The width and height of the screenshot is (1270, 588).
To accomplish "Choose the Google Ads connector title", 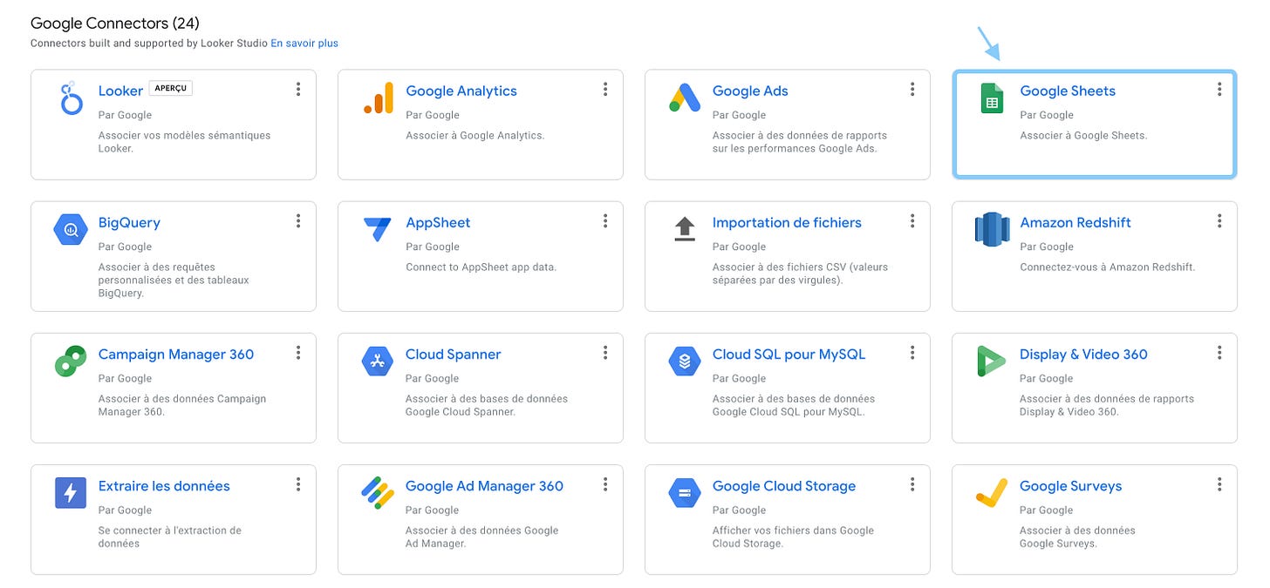I will 750,91.
